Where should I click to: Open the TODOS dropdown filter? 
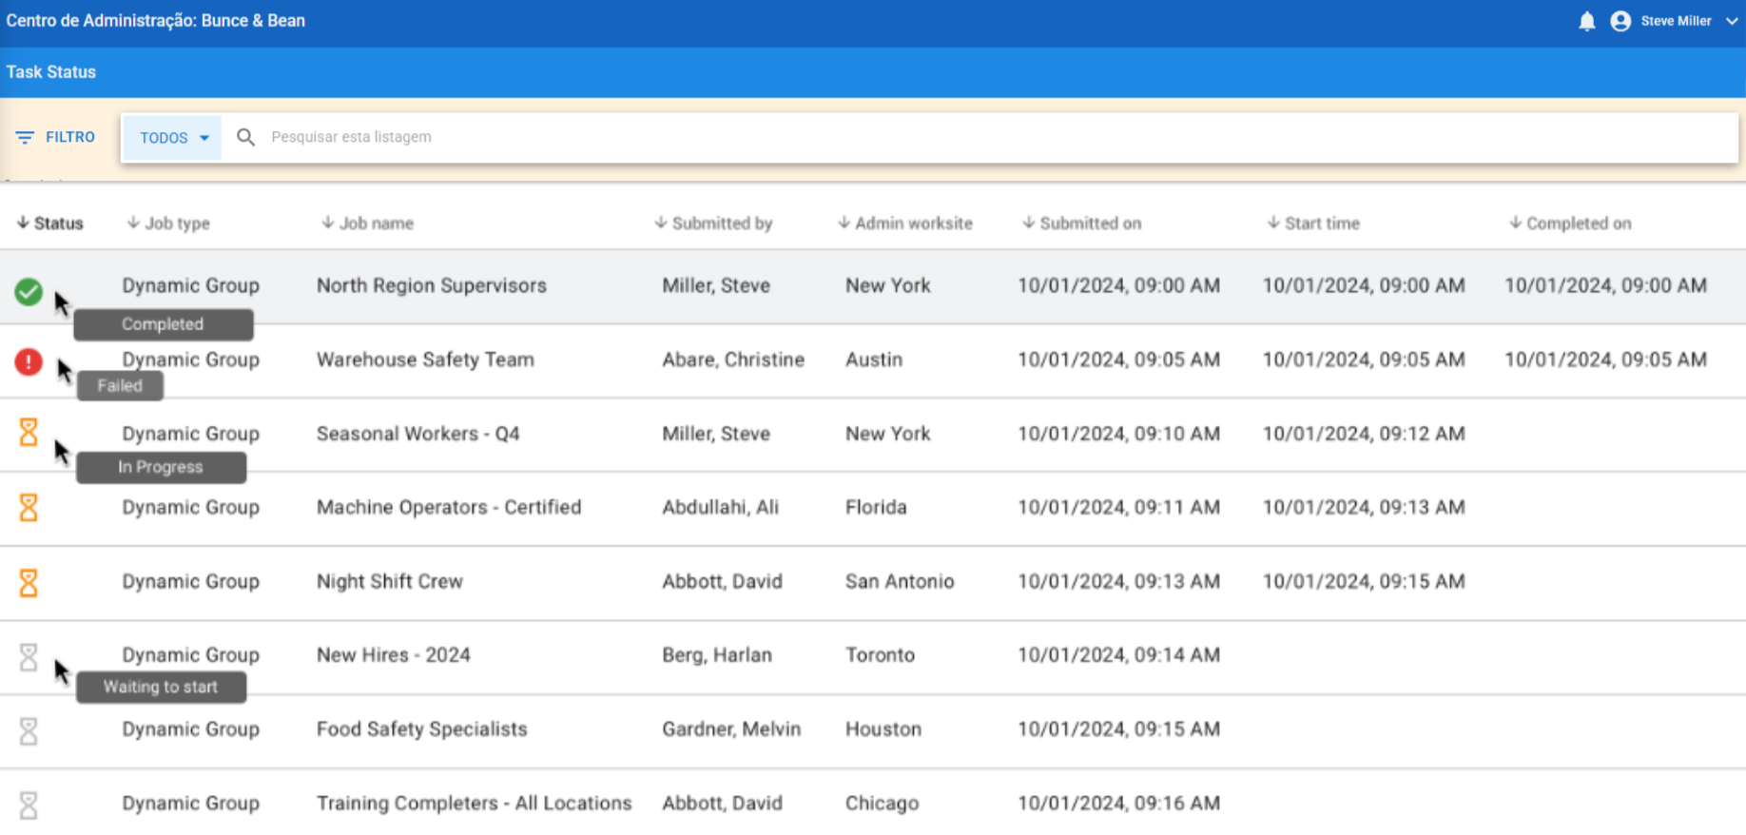click(173, 138)
